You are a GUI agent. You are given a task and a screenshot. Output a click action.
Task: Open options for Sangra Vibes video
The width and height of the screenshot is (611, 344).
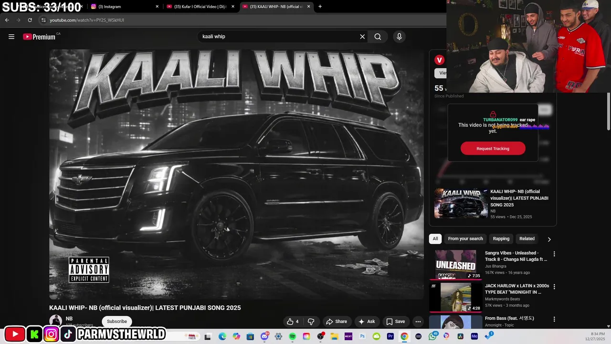point(554,254)
